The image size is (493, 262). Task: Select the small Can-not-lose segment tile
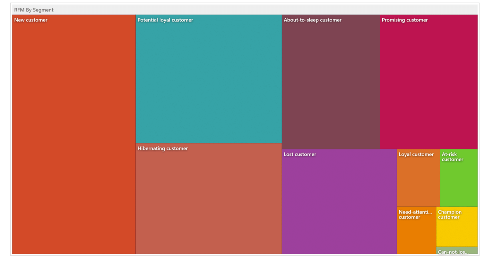(457, 251)
